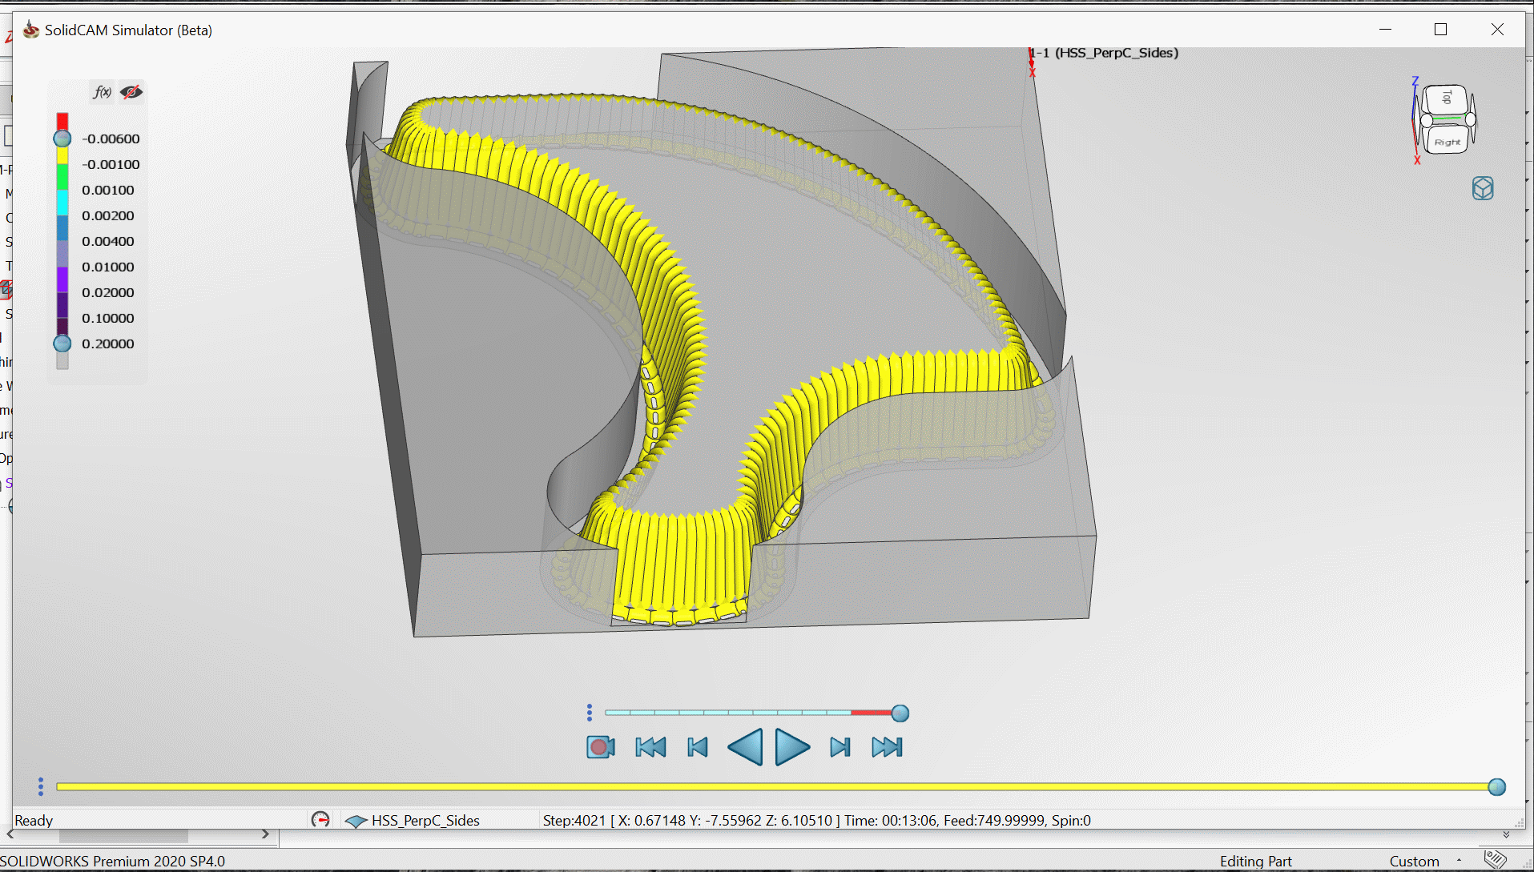Screen dimensions: 1534x872
Task: Click the red swatch at the legend top
Action: click(62, 121)
